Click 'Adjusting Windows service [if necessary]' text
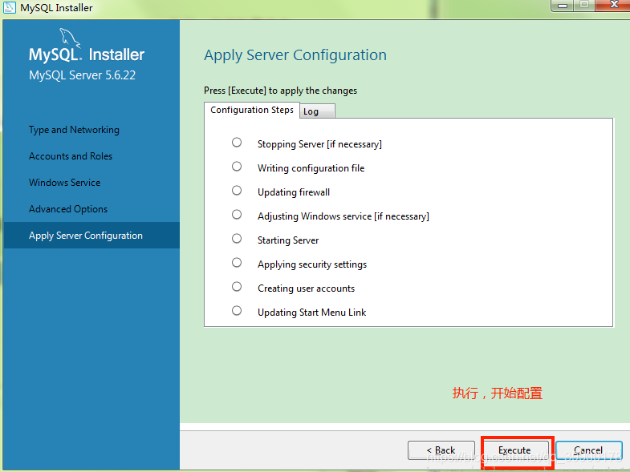 [343, 216]
